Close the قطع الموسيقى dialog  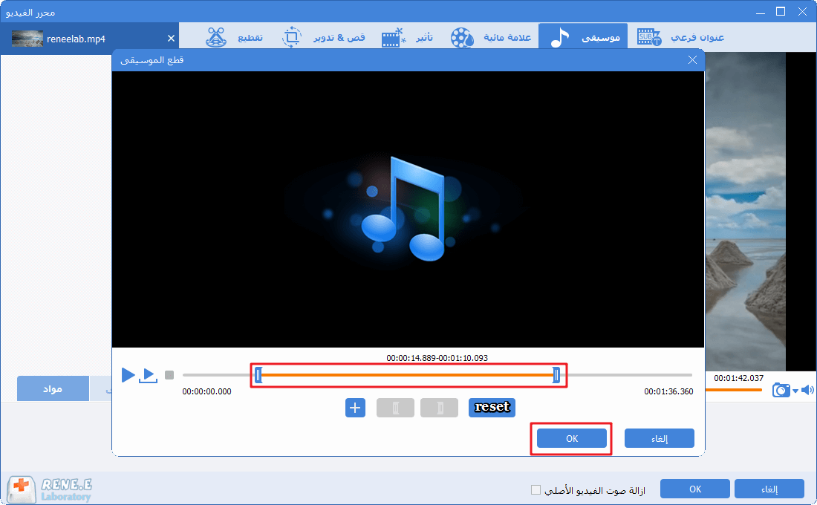692,60
